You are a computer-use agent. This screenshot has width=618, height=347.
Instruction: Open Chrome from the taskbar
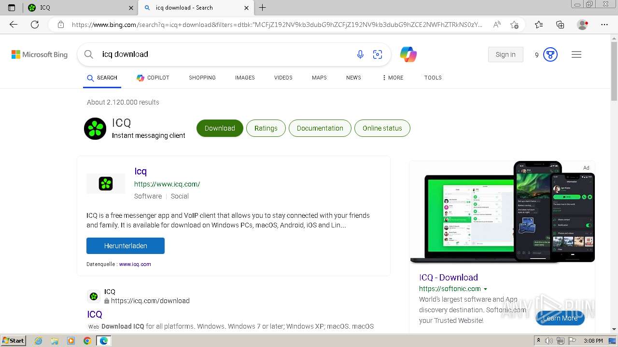pyautogui.click(x=87, y=341)
